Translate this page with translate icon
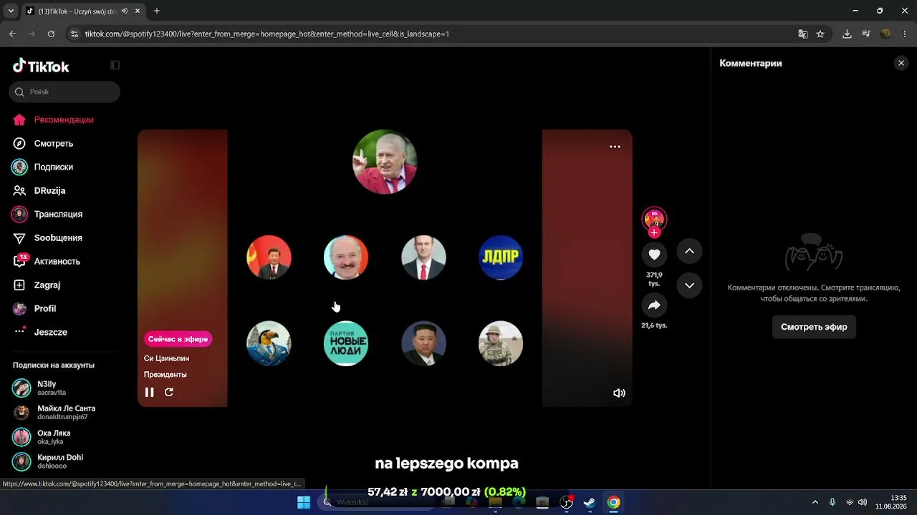The image size is (917, 515). click(803, 34)
